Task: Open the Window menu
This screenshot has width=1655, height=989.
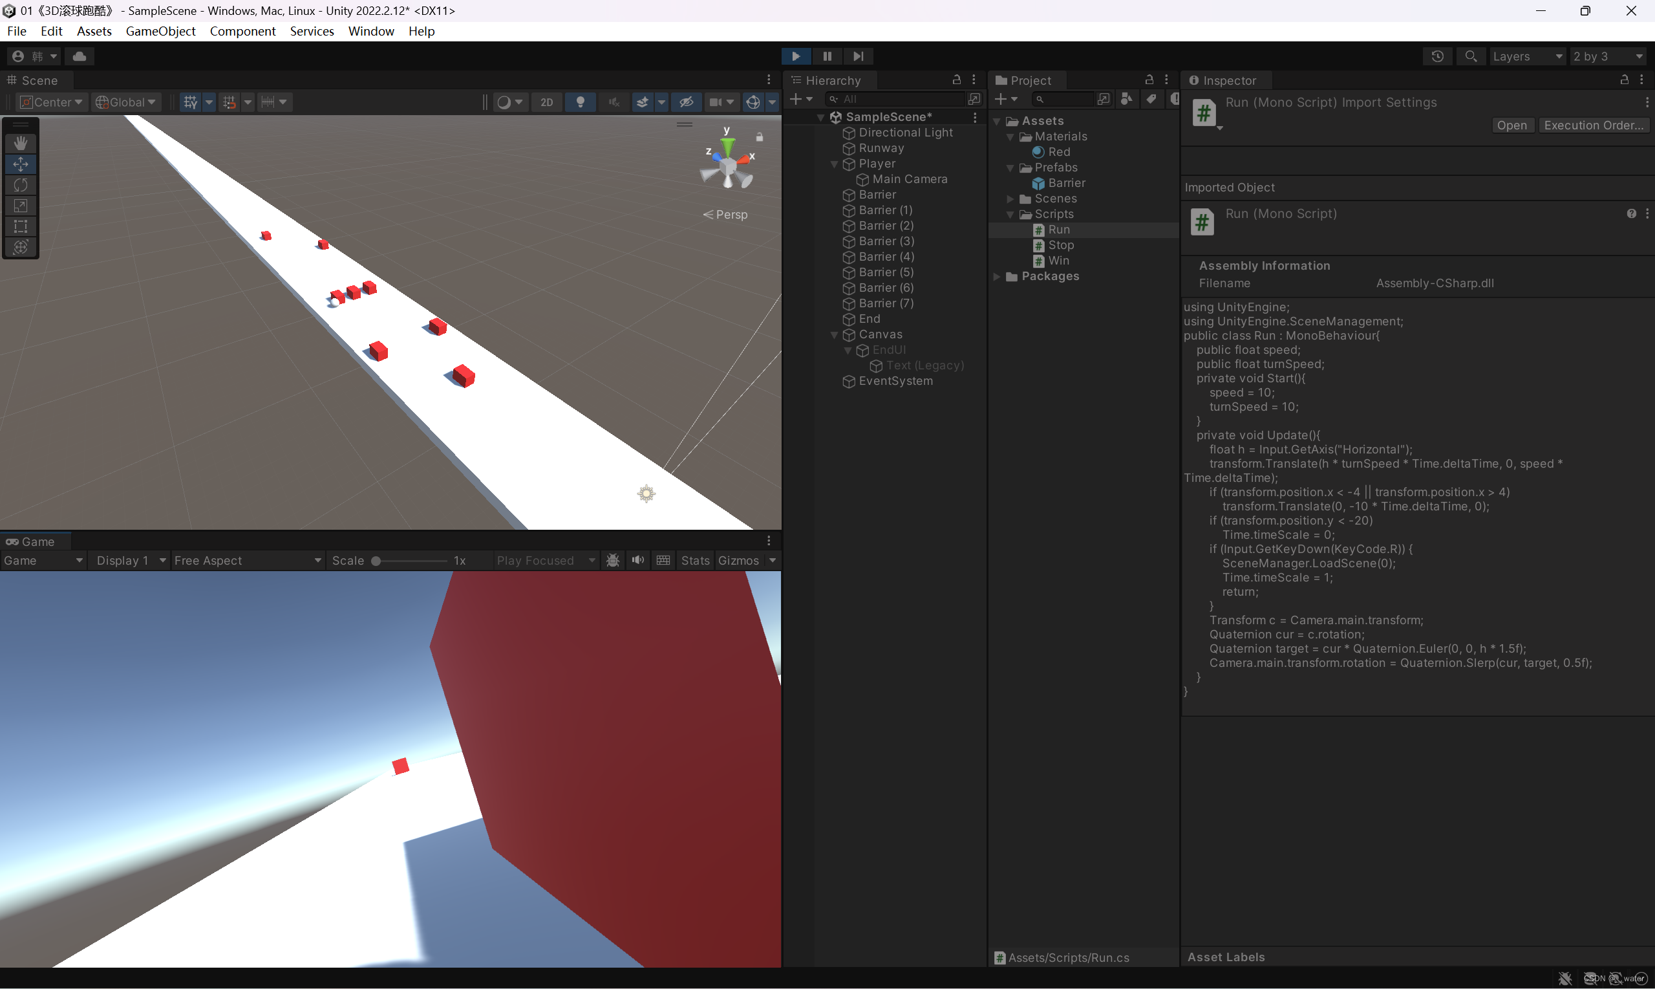Action: (370, 30)
